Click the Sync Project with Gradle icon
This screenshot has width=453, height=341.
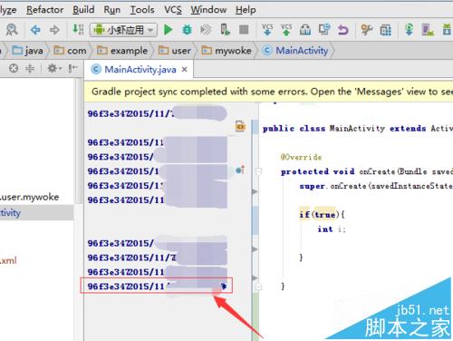(409, 30)
